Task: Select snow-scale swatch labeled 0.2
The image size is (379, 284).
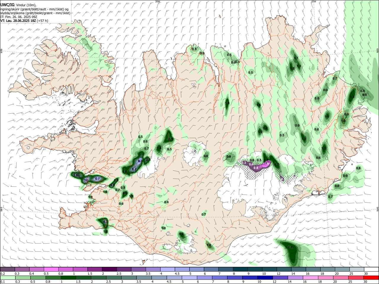Action: click(x=7, y=270)
